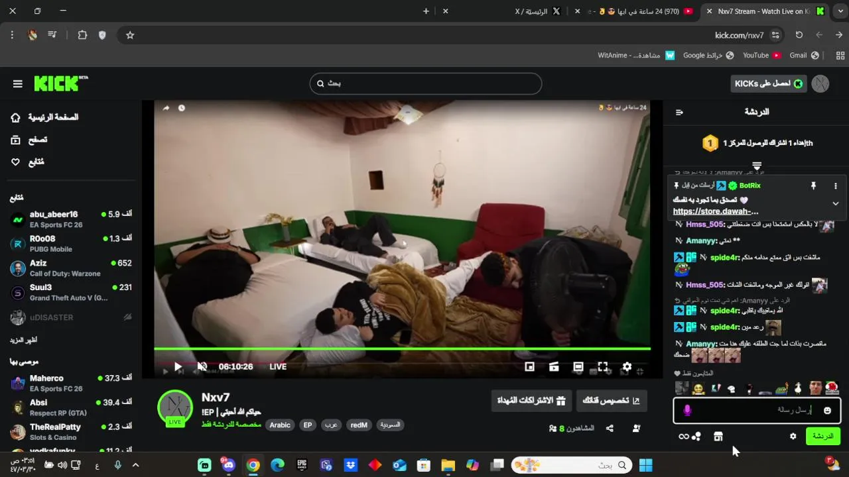
Task: Click the purple microphone in chat input
Action: (x=687, y=411)
